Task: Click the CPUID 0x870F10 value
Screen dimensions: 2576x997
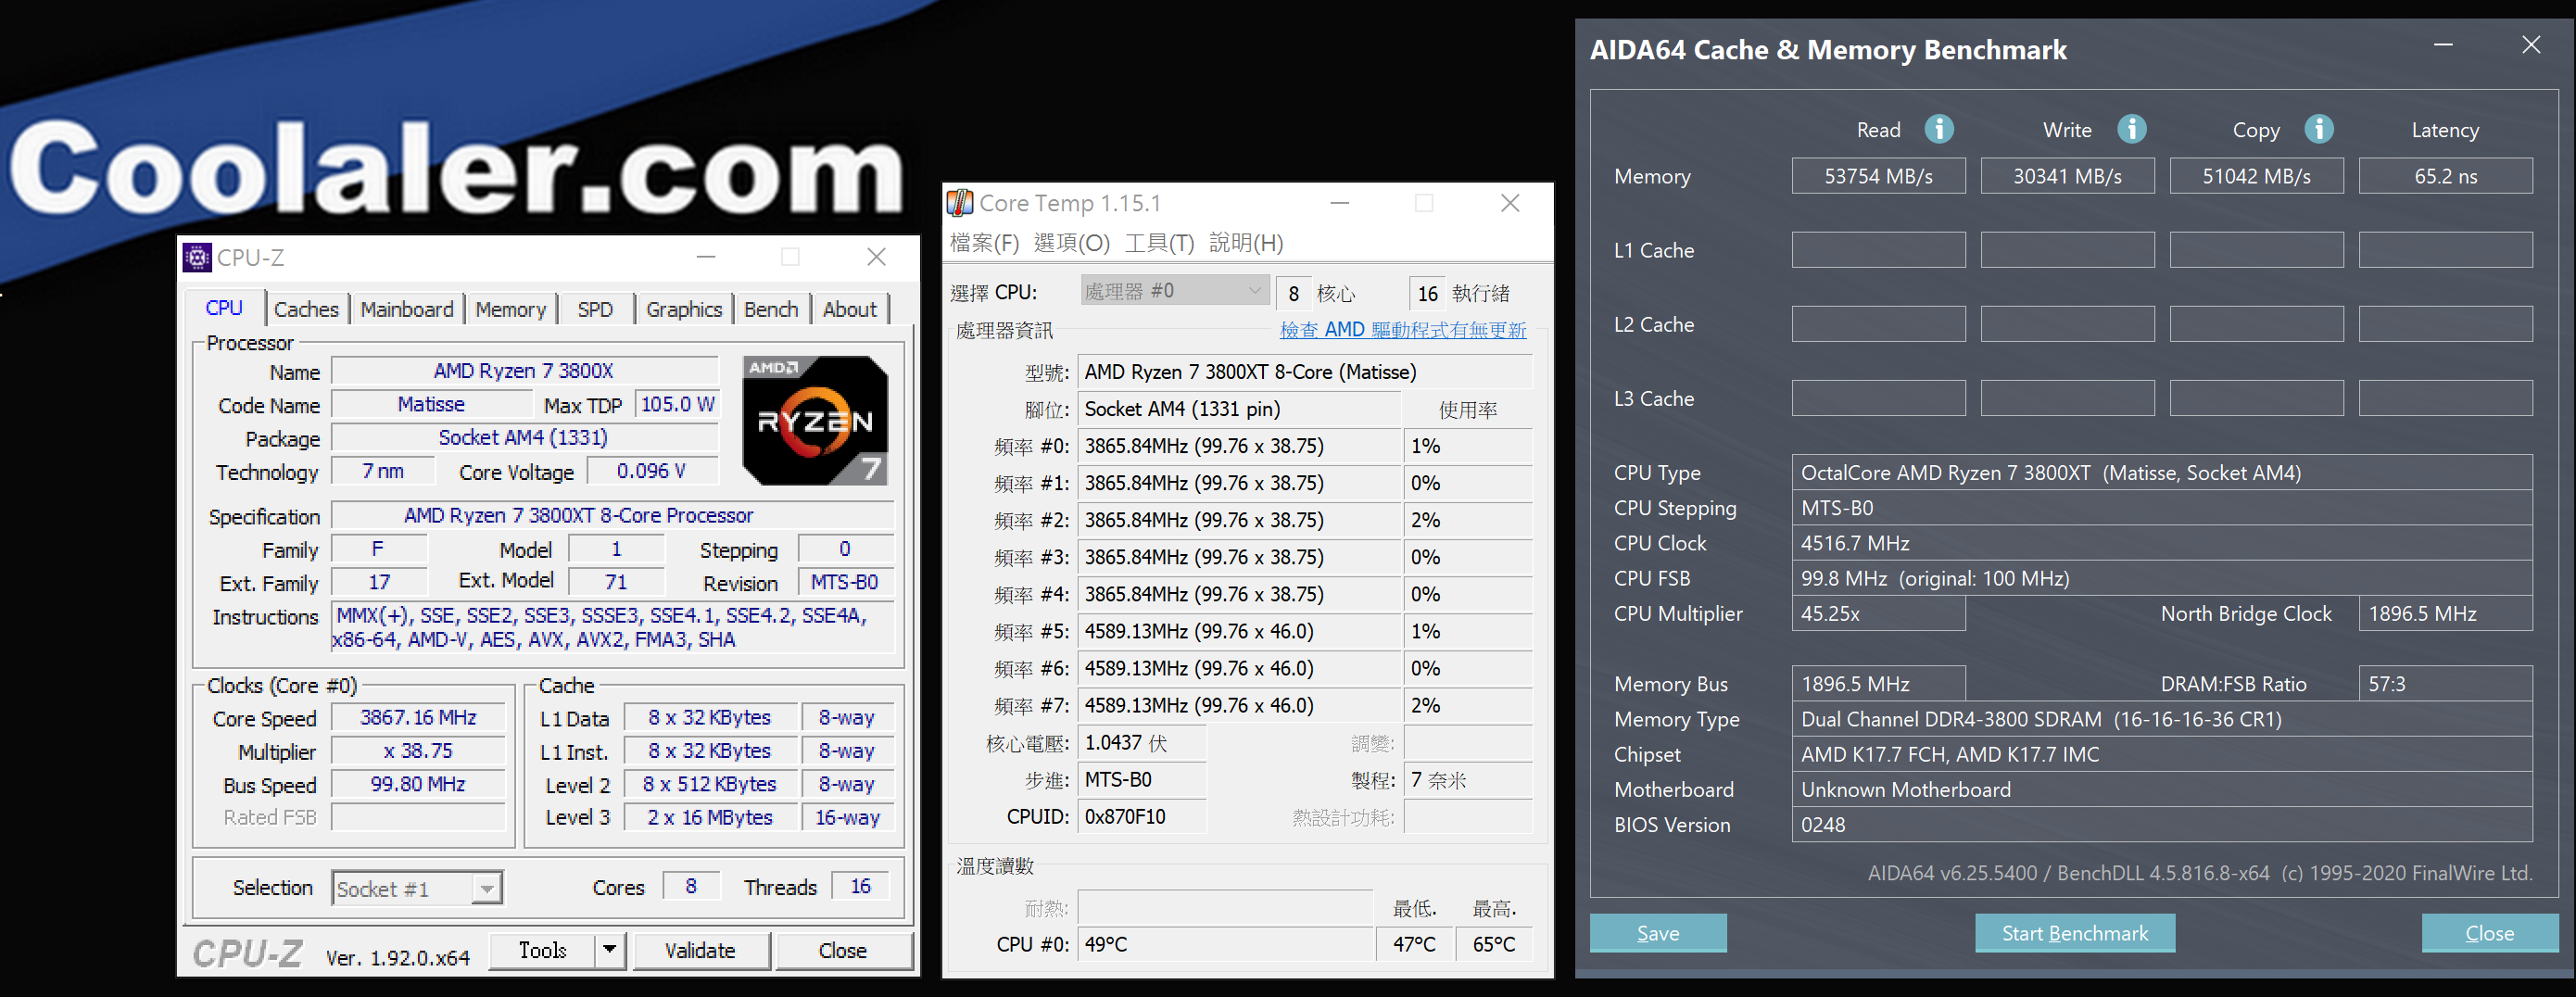Action: pos(1141,816)
